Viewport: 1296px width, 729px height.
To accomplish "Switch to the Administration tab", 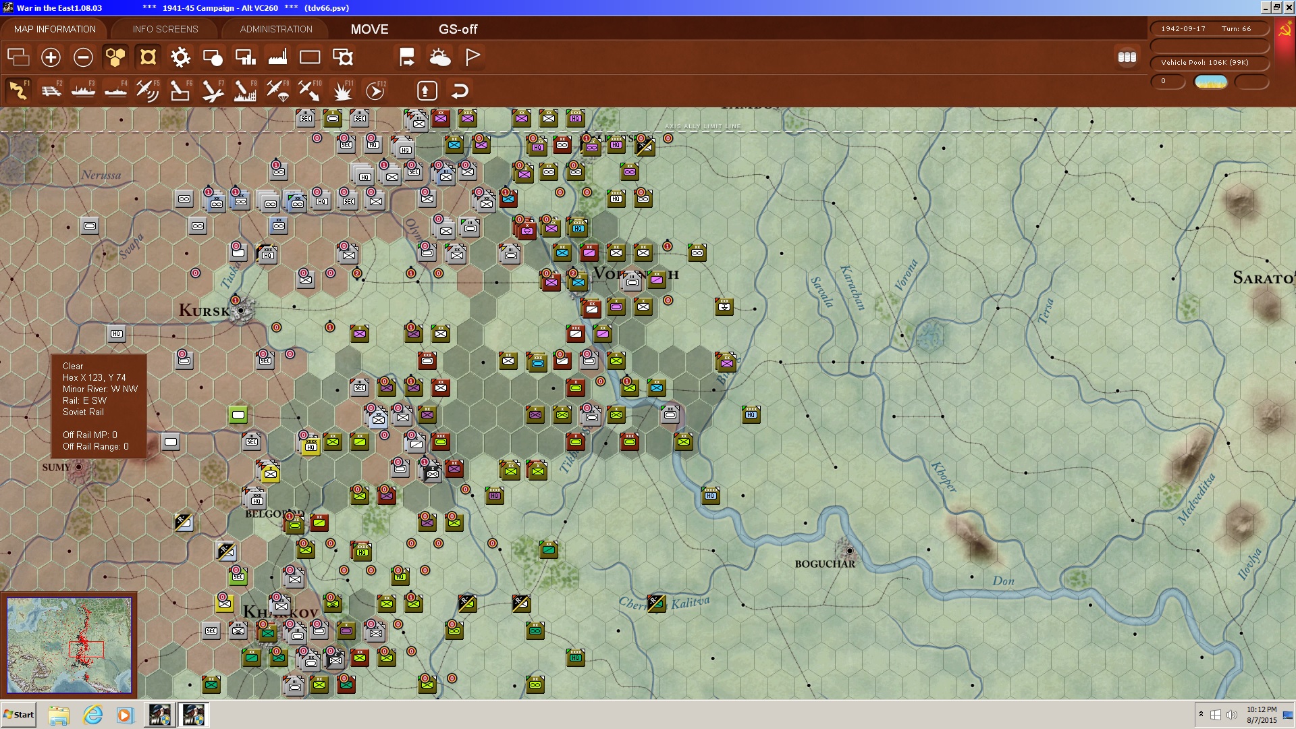I will [x=276, y=29].
